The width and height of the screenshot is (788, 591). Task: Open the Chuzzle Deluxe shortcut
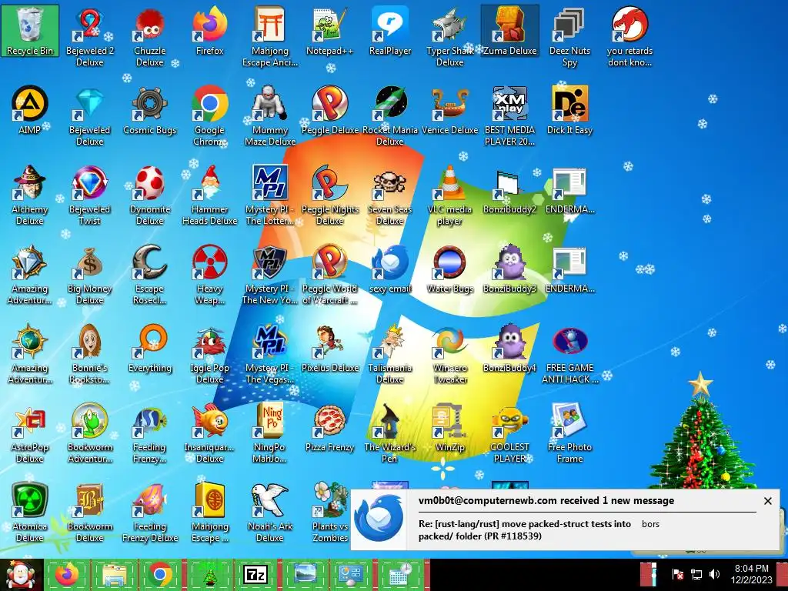click(x=150, y=38)
